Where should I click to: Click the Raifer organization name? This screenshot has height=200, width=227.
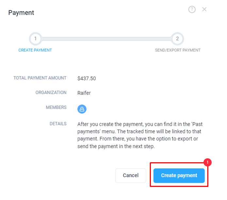click(x=84, y=93)
